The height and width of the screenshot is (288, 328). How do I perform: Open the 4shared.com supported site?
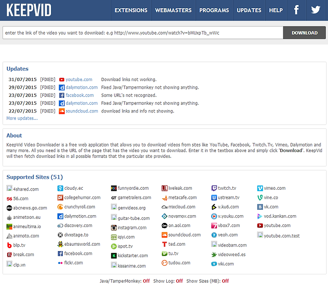(x=26, y=189)
